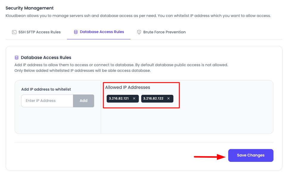Image resolution: width=286 pixels, height=172 pixels.
Task: Open the Brute Force Prevention tab
Action: coord(164,32)
